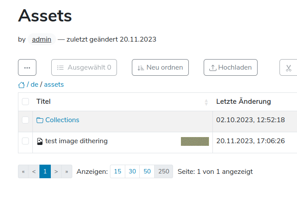Show 250 items per page
The width and height of the screenshot is (297, 201).
pyautogui.click(x=164, y=172)
